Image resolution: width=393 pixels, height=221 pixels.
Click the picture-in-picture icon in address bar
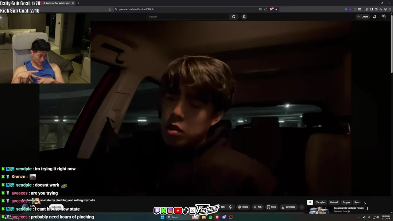260,9
